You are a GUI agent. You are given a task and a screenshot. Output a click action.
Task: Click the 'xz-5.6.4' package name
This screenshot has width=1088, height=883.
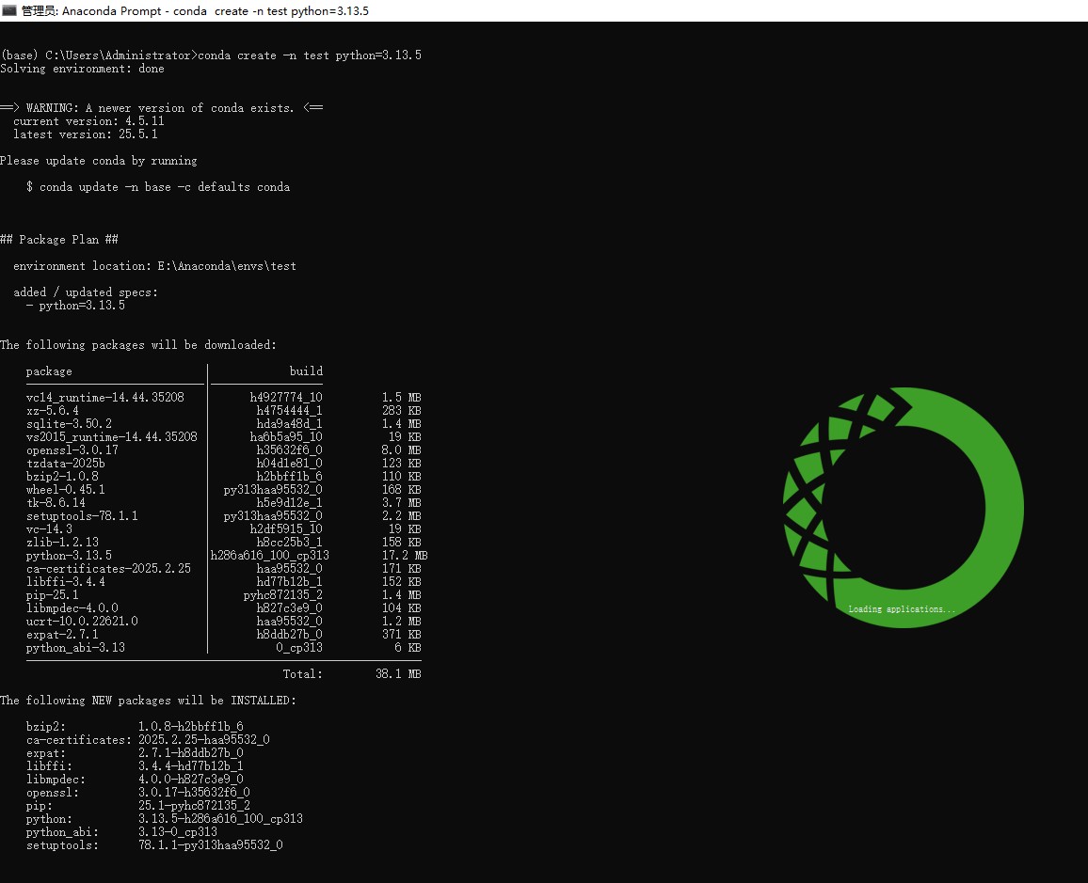[53, 411]
